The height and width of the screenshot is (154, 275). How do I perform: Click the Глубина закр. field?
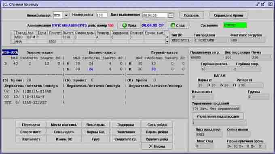[x=247, y=69]
